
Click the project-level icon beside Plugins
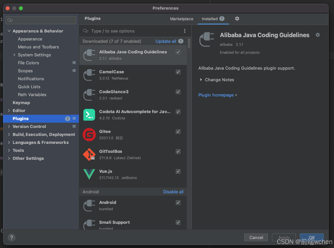click(x=74, y=119)
